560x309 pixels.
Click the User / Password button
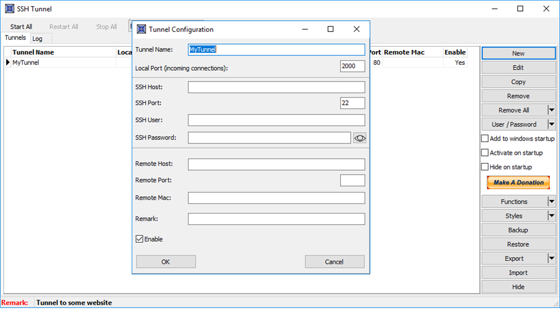[514, 124]
